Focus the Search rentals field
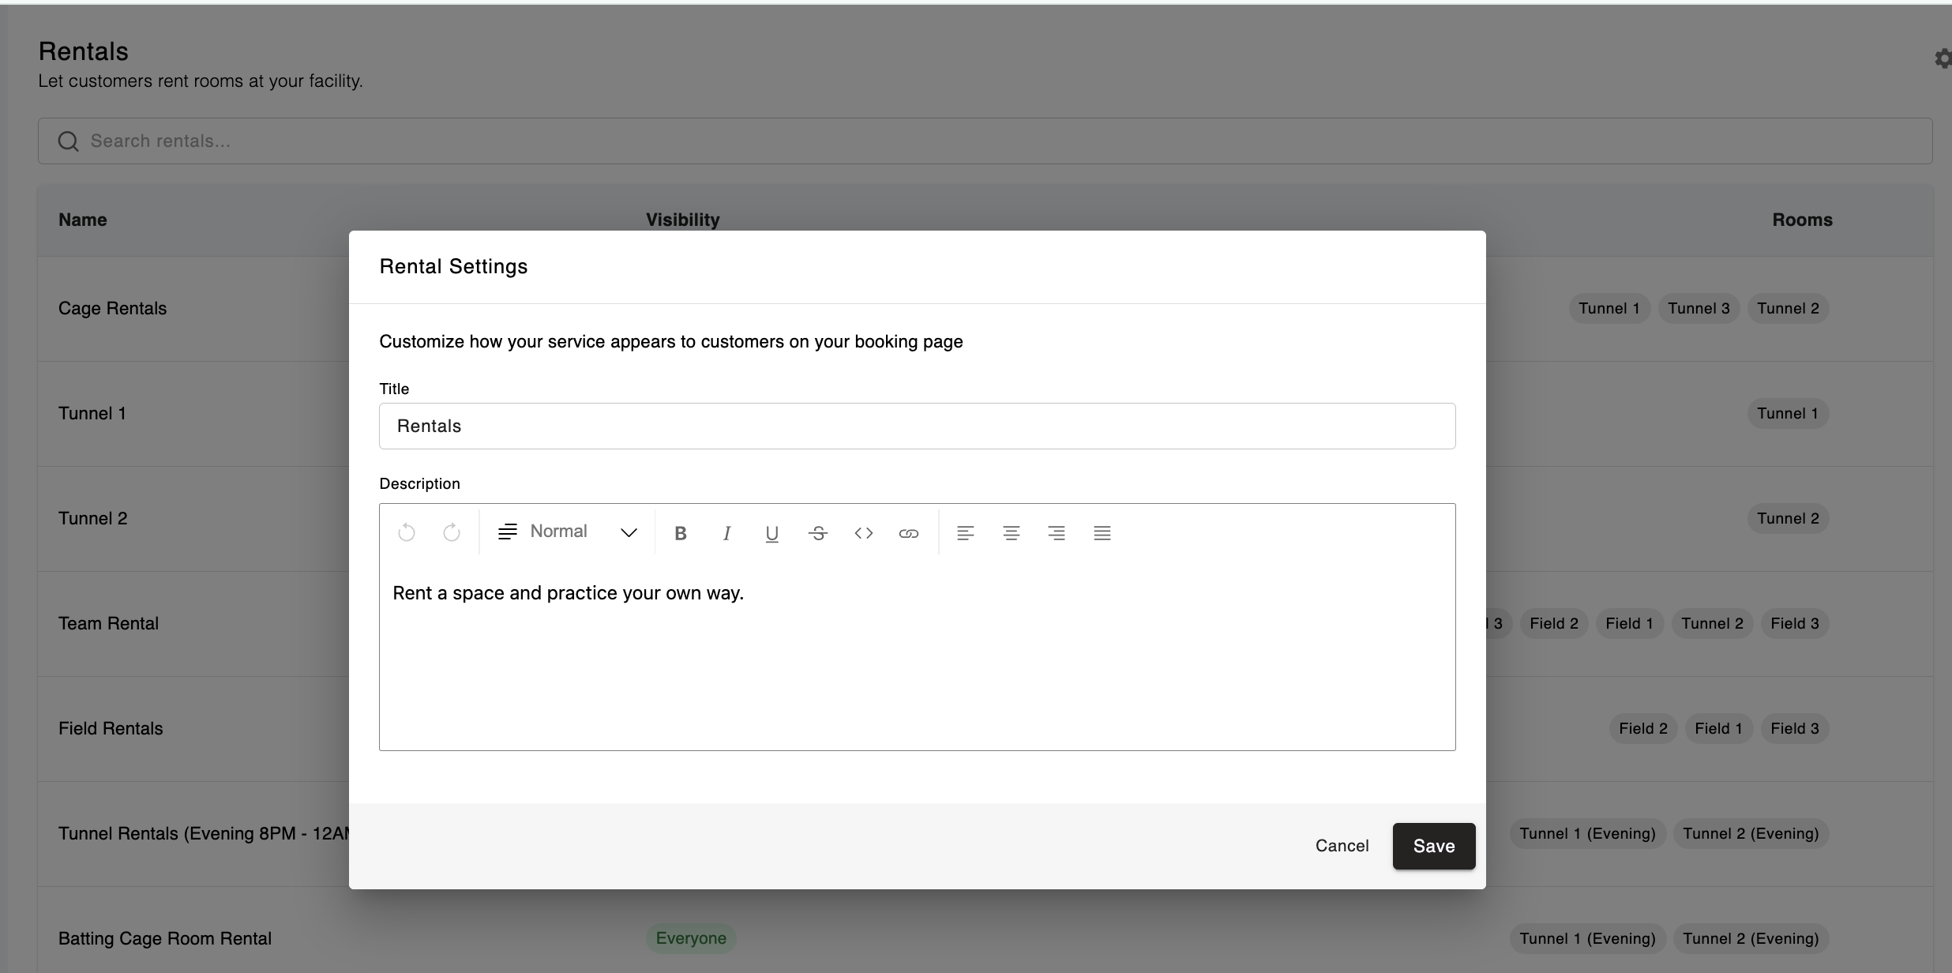This screenshot has height=973, width=1952. click(985, 141)
